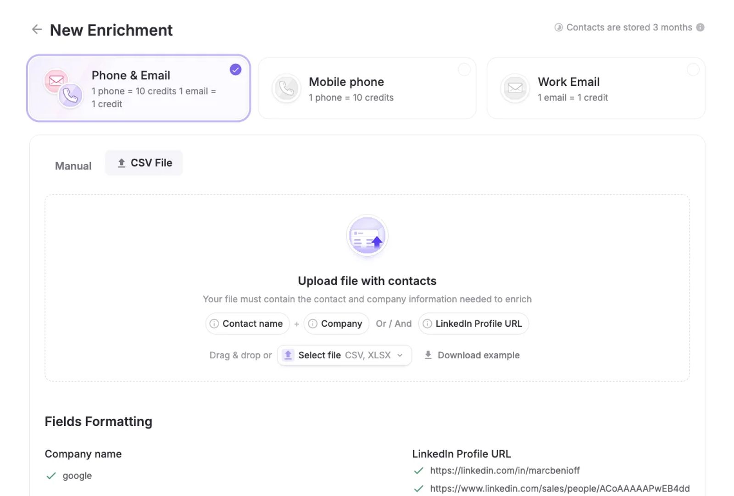Viewport: 734px width, 496px height.
Task: Click the linkedin.com/in/marcbenioff example URL
Action: [x=505, y=471]
